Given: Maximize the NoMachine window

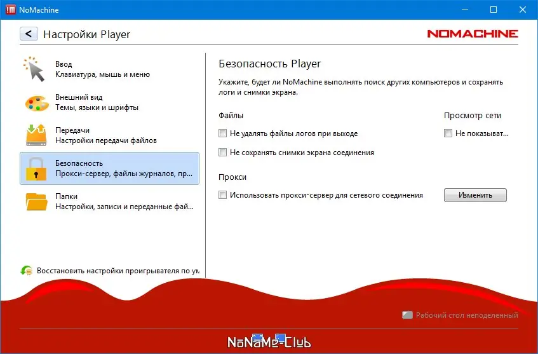Looking at the screenshot, I should point(494,10).
